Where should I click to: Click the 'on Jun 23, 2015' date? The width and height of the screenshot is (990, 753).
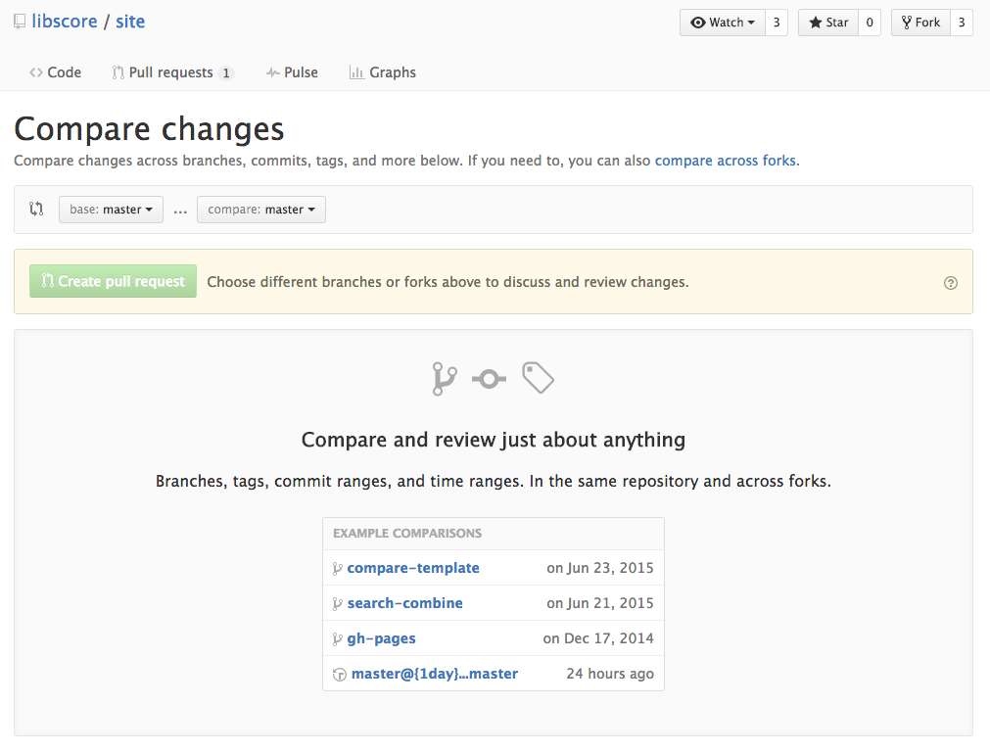click(600, 568)
